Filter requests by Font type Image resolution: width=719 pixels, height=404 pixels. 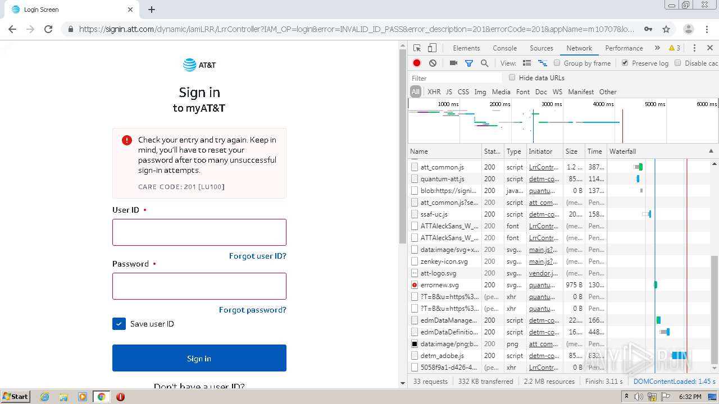pos(523,92)
